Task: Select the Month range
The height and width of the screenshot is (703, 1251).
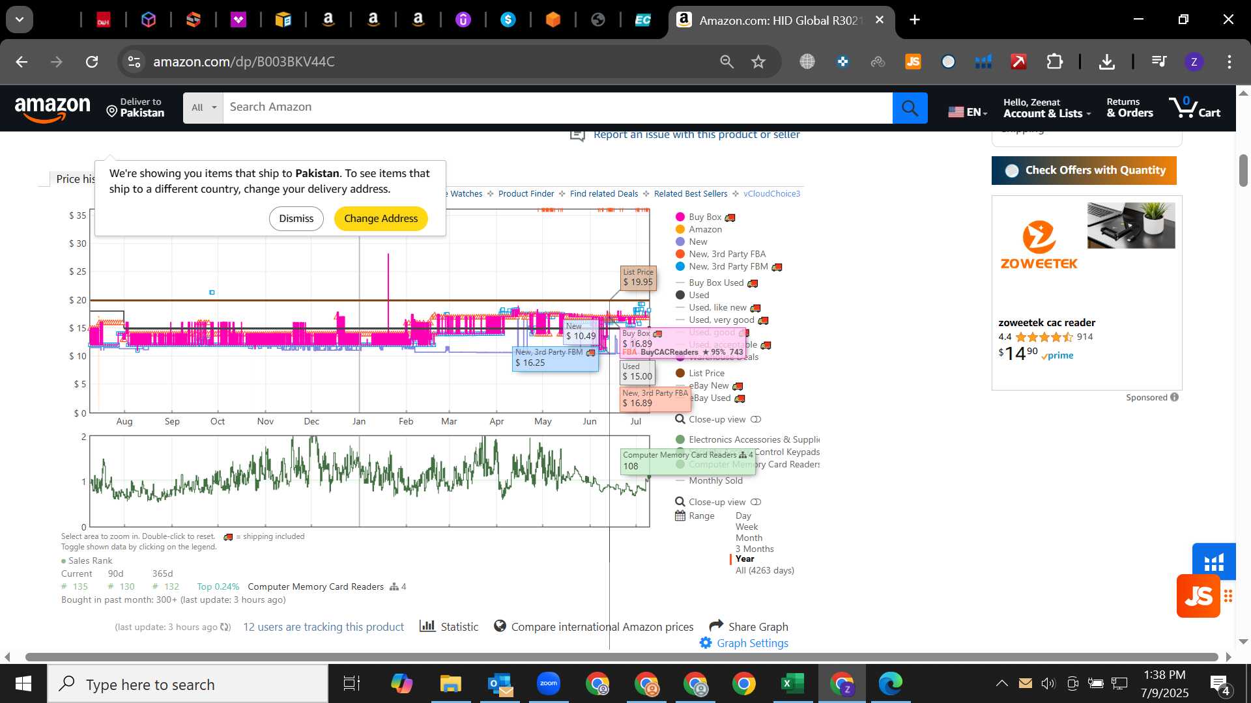Action: point(749,538)
